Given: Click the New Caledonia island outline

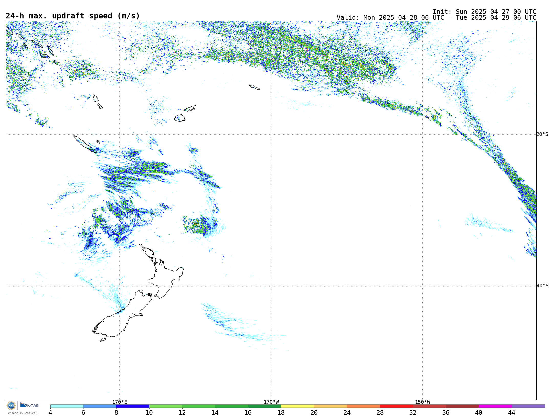Looking at the screenshot, I should click(85, 144).
